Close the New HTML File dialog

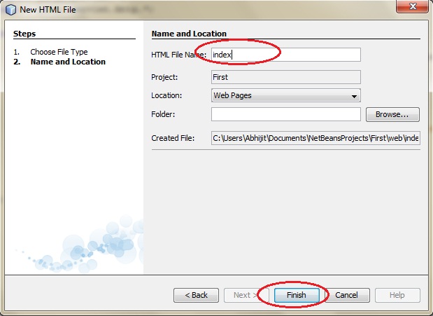tap(412, 6)
